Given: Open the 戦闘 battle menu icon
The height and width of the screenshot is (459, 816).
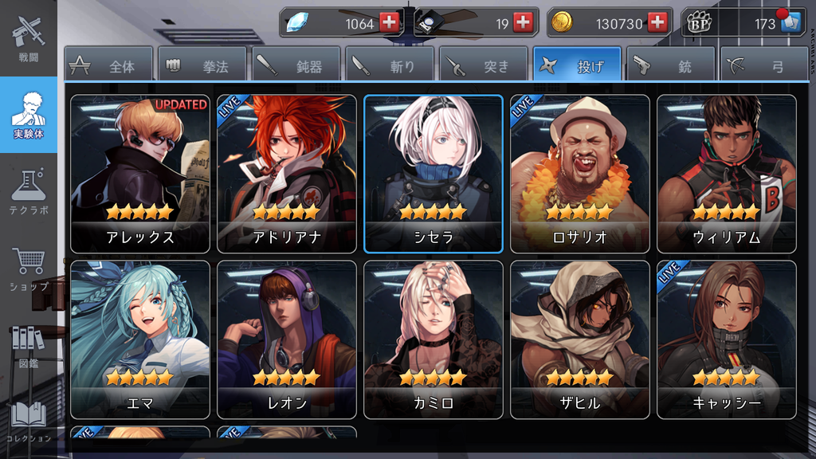Looking at the screenshot, I should 28,38.
